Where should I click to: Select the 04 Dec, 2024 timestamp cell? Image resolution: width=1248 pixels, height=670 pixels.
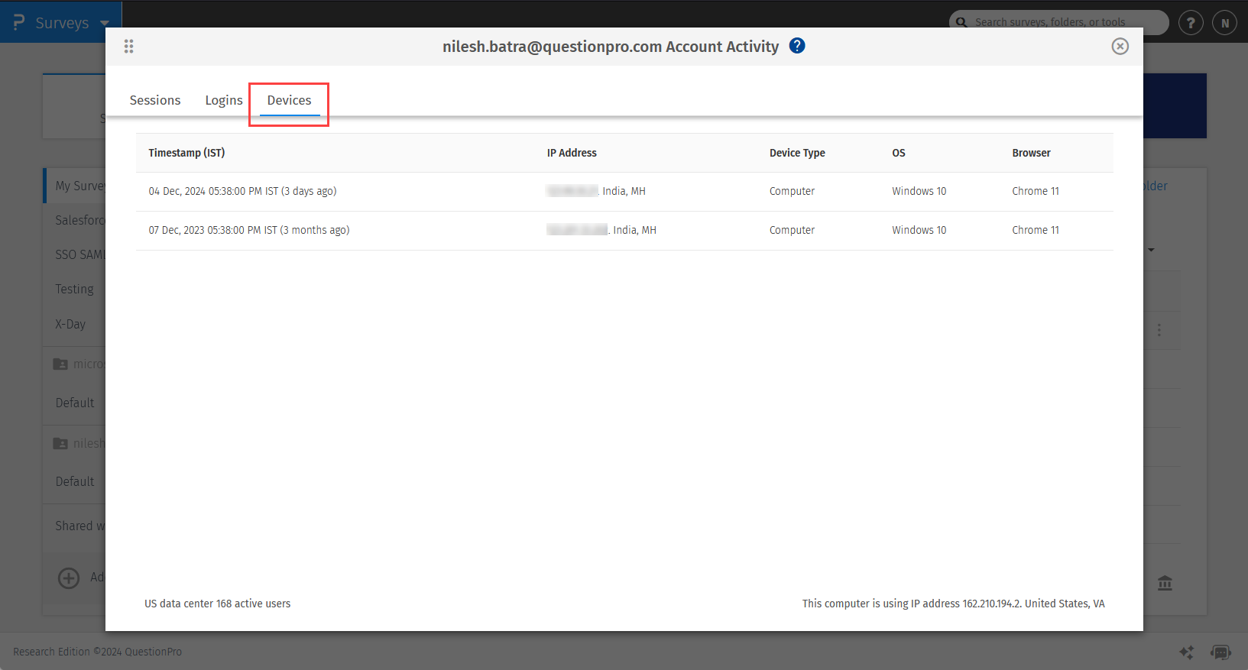(x=242, y=191)
